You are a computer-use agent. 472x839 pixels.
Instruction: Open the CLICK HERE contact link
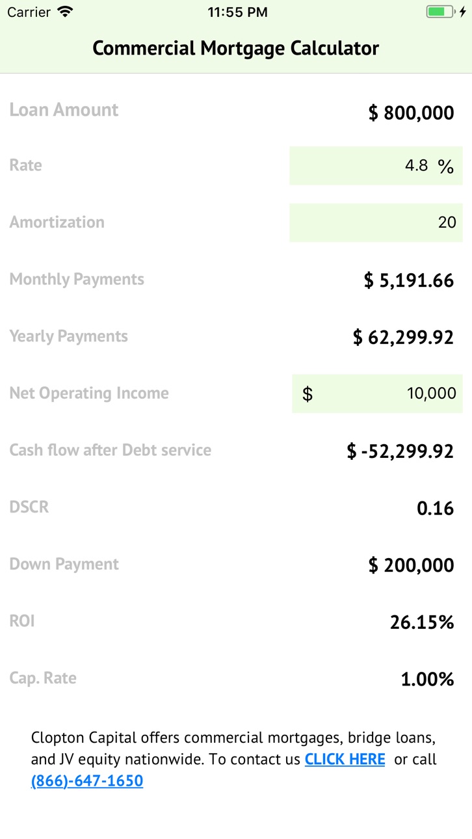coord(345,759)
